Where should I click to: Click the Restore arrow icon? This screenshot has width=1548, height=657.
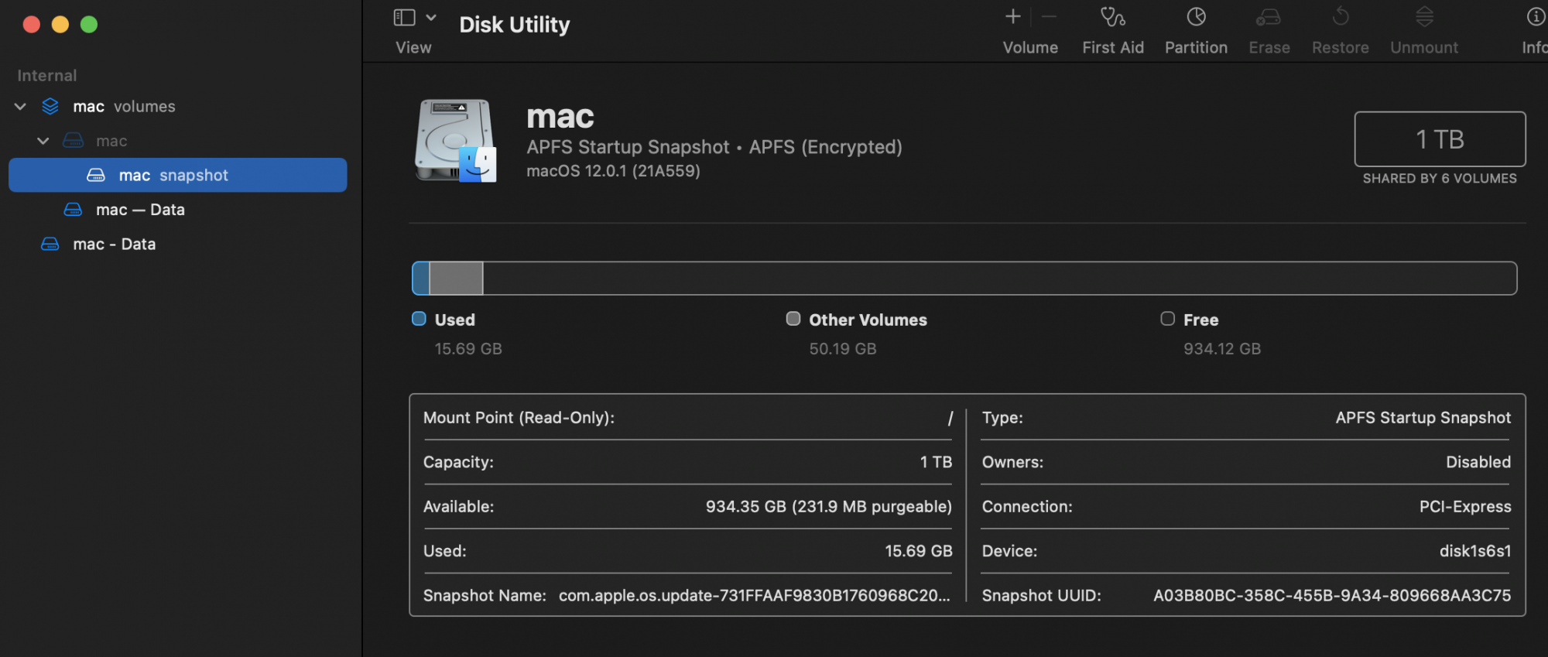click(1341, 16)
